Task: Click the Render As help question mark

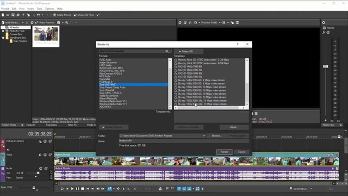Action: click(x=238, y=45)
